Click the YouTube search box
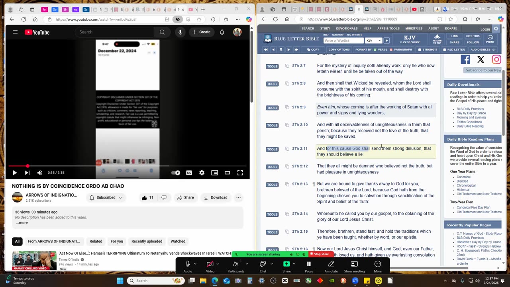Viewport: 510px width, 287px height. 114,32
